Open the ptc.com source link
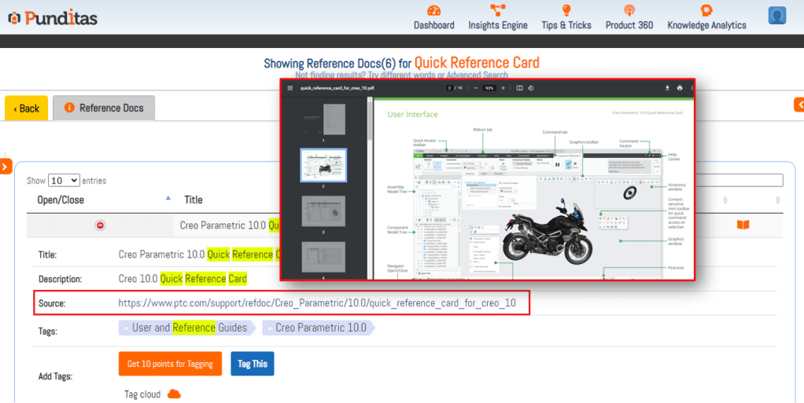804x403 pixels. [x=317, y=302]
